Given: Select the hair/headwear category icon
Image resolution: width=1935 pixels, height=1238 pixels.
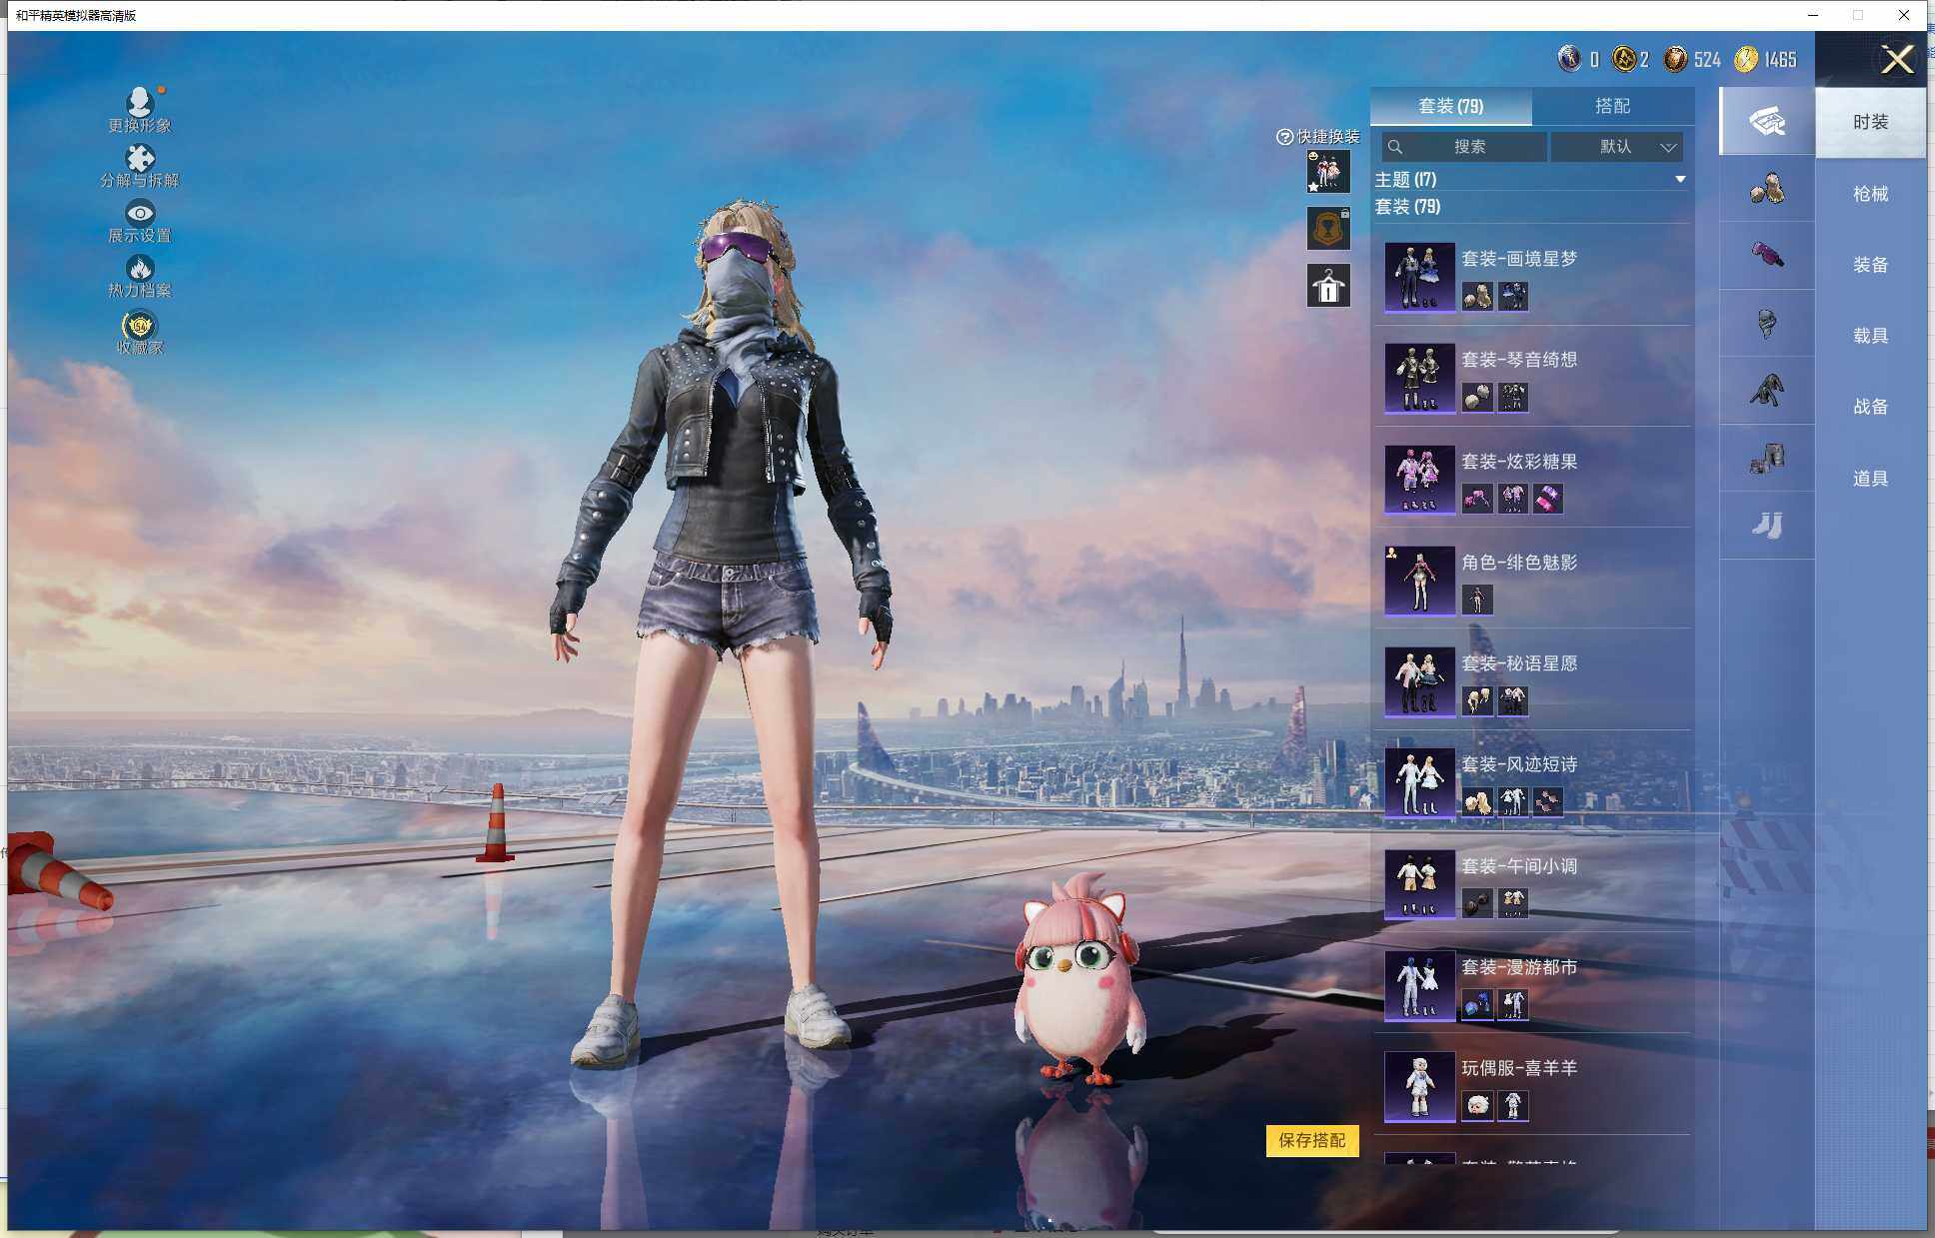Looking at the screenshot, I should coord(1766,189).
